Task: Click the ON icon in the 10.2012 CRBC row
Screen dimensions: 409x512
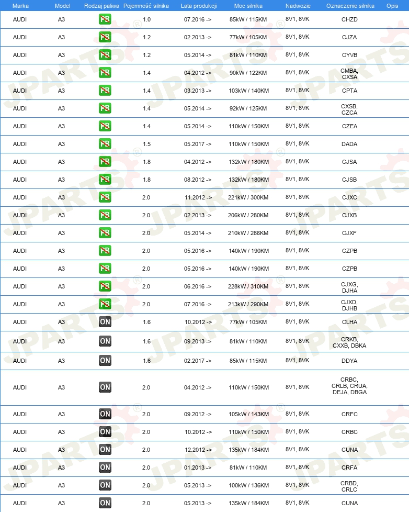Action: tap(105, 432)
